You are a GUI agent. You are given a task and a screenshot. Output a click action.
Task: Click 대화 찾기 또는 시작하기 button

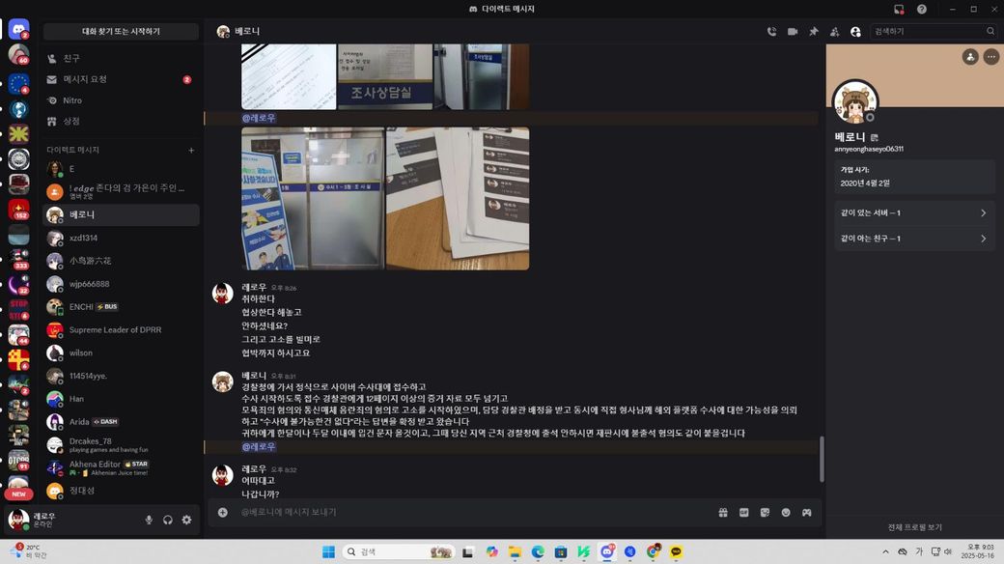click(x=121, y=32)
